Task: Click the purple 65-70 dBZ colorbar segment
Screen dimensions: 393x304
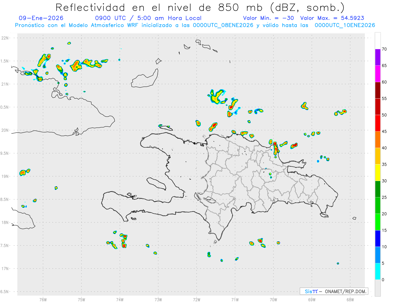Action: (x=378, y=57)
